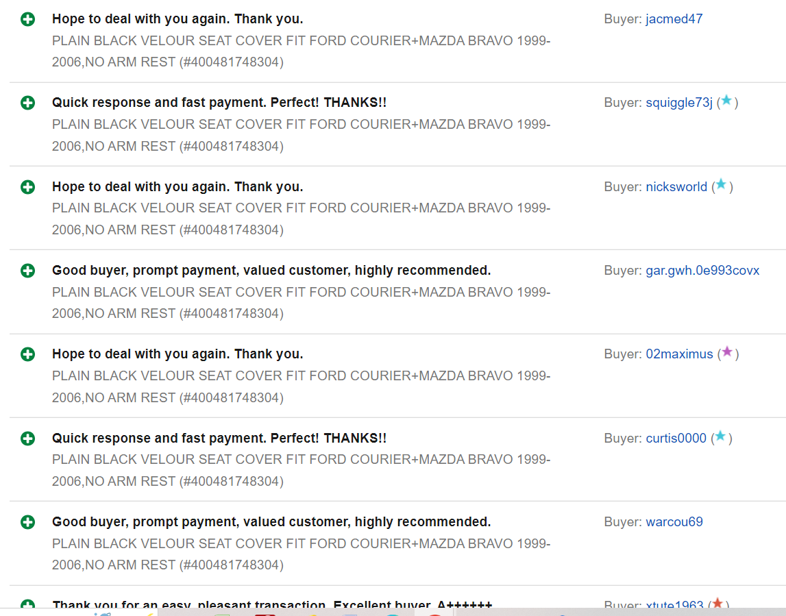Open gar.gwh.0e993covx buyer profile
The width and height of the screenshot is (786, 616).
[x=702, y=271]
